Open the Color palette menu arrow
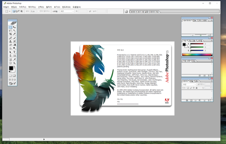The width and height of the screenshot is (226, 144). tap(212, 40)
